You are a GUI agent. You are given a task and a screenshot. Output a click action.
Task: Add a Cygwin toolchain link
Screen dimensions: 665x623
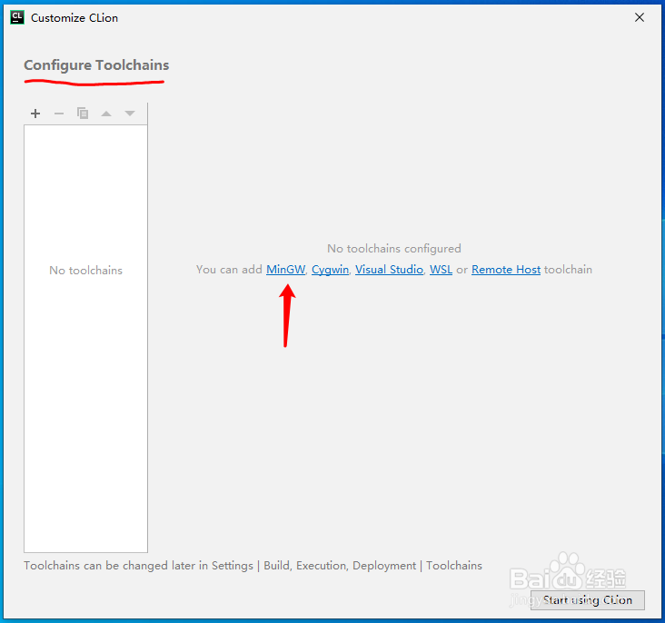(330, 270)
